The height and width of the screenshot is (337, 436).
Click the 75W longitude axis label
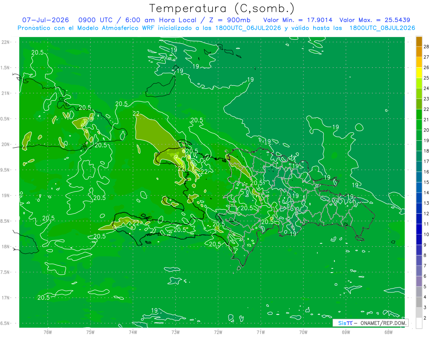(90, 332)
